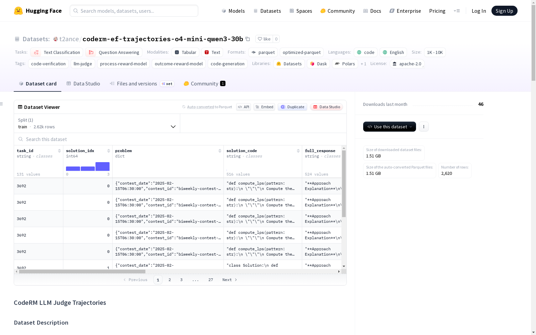This screenshot has width=536, height=335.
Task: Duplicate the dataset
Action: coord(292,107)
